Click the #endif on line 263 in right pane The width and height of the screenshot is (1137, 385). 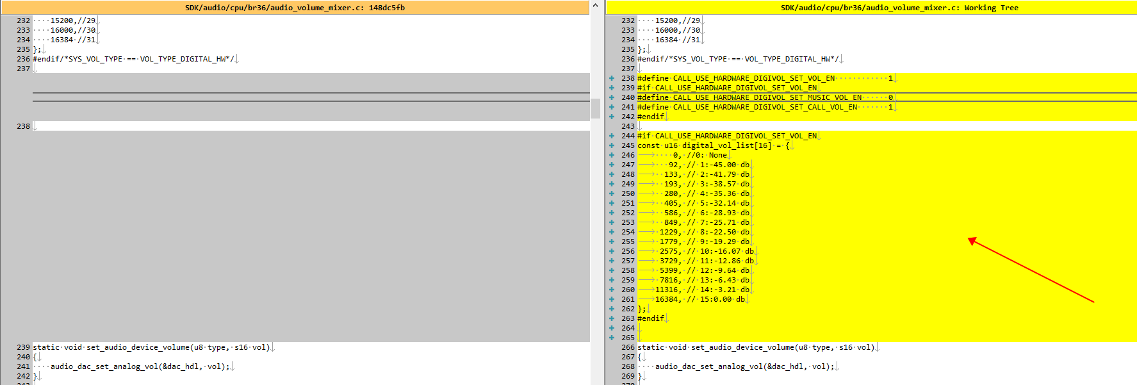[651, 318]
